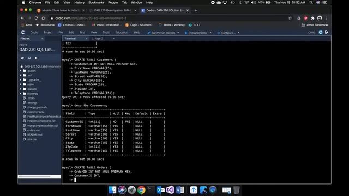Expand the ssh folder
This screenshot has height=196, width=349.
pos(21,75)
